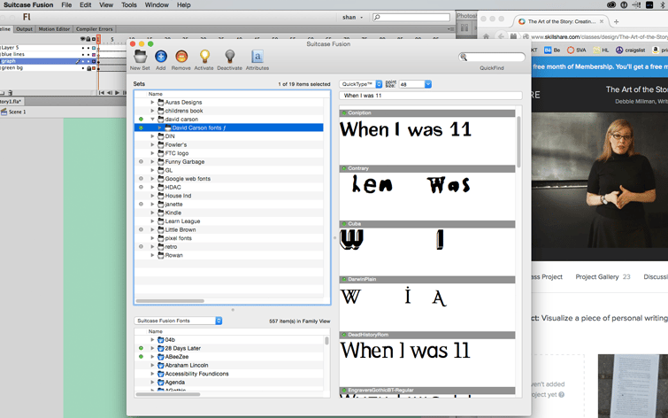Select the Rowan set row

pyautogui.click(x=229, y=255)
